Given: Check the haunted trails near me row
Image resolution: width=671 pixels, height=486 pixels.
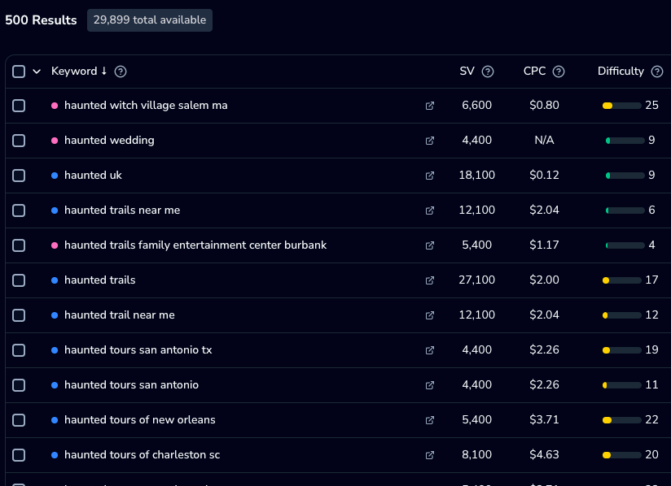Looking at the screenshot, I should 19,210.
